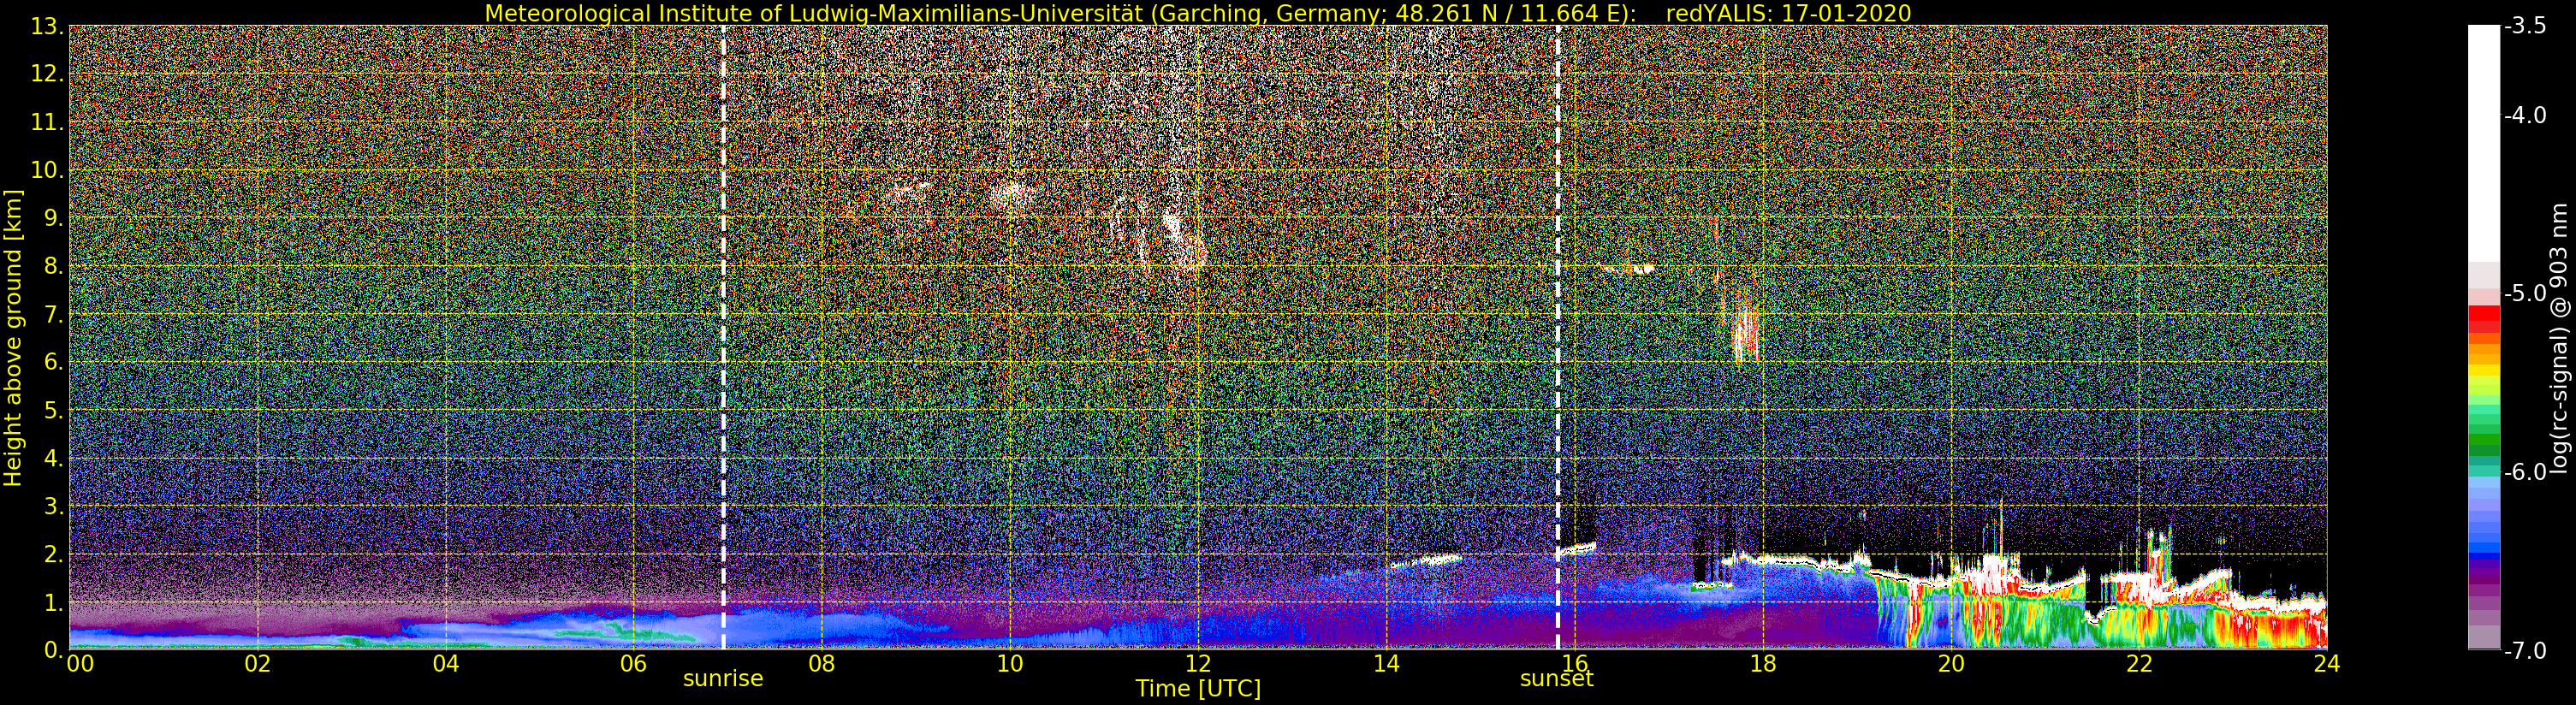Click the red band of the colorbar

click(2483, 315)
